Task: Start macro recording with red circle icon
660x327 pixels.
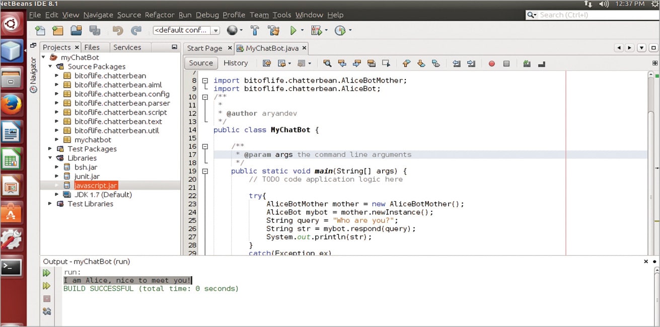Action: [492, 63]
